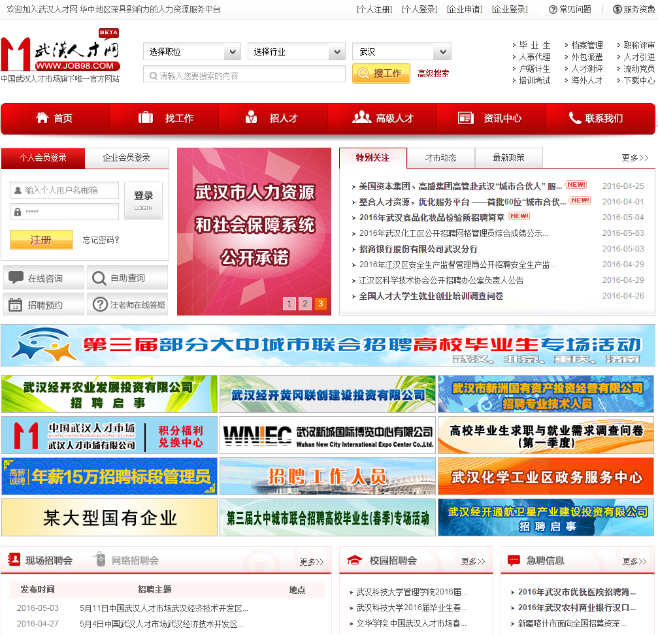This screenshot has width=658, height=635.
Task: Focus the password input field
Action: point(64,212)
